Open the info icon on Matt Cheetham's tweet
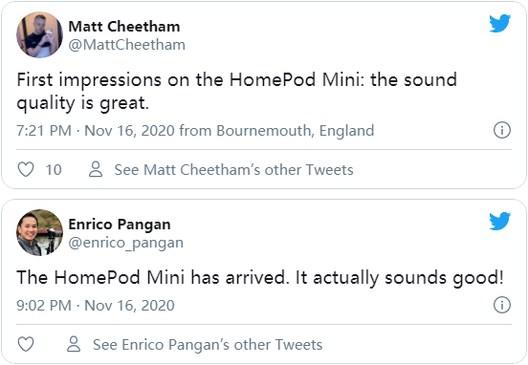Screen dimensions: 528x365 click(502, 130)
